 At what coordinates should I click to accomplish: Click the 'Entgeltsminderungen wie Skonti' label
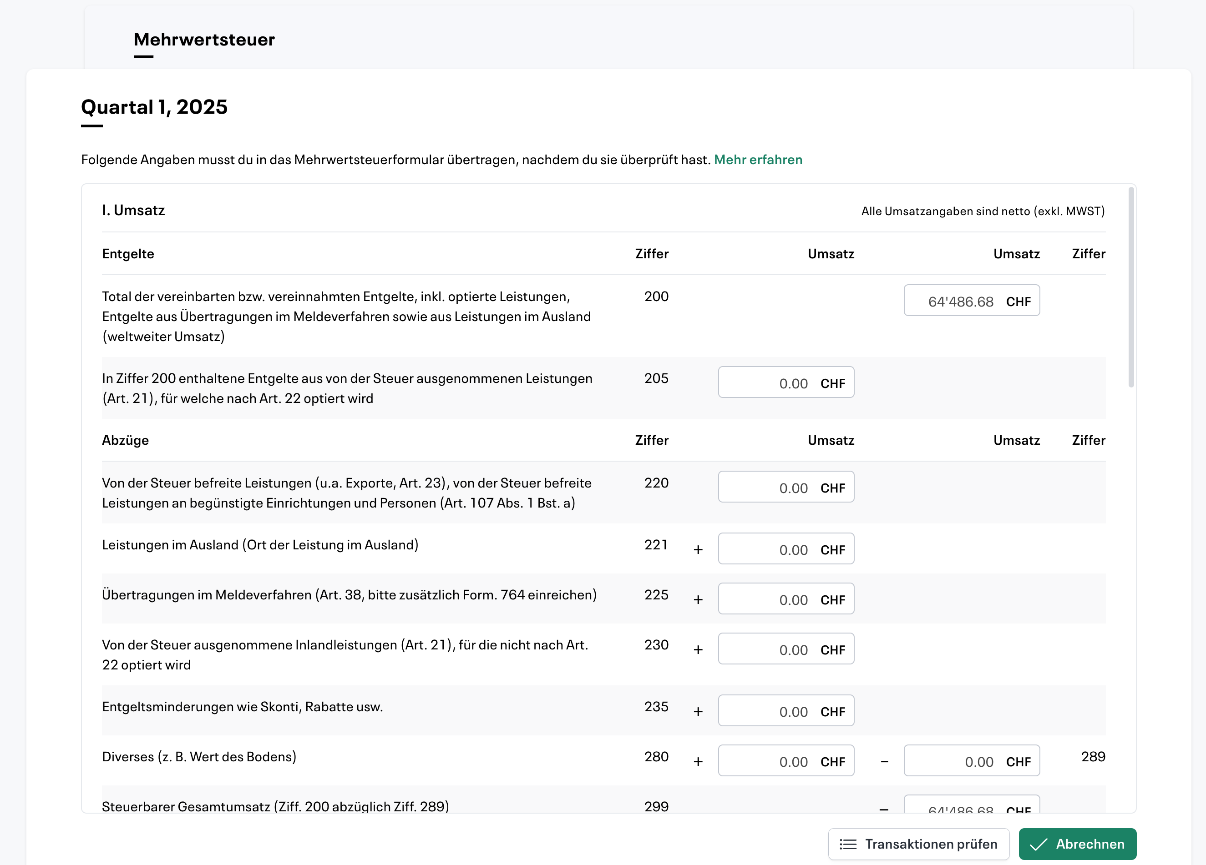click(243, 707)
